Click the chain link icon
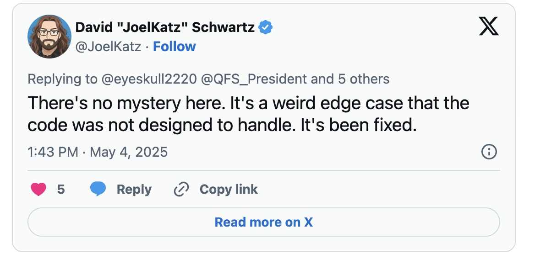 pos(181,189)
